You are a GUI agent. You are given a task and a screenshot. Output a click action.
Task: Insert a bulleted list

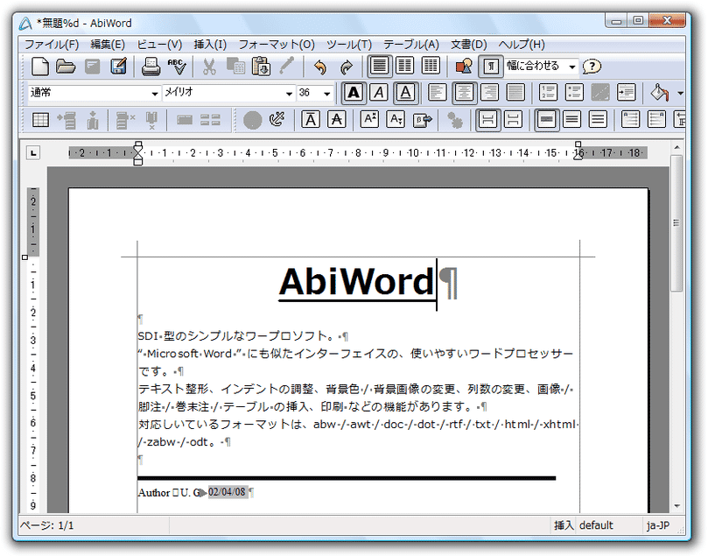[x=574, y=93]
